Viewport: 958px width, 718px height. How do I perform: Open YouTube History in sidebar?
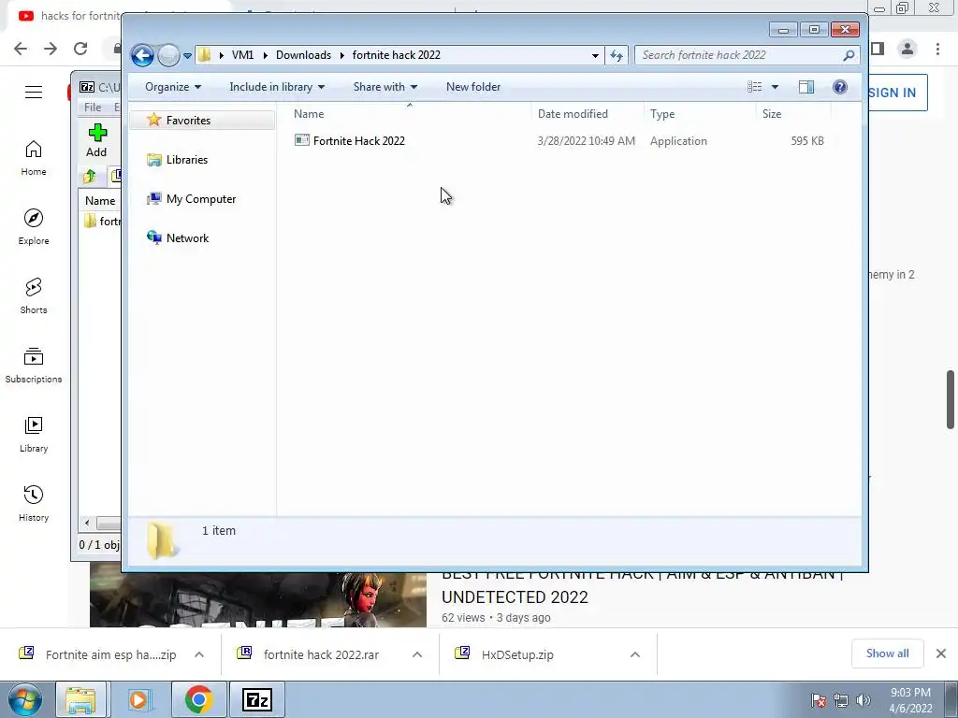click(34, 504)
